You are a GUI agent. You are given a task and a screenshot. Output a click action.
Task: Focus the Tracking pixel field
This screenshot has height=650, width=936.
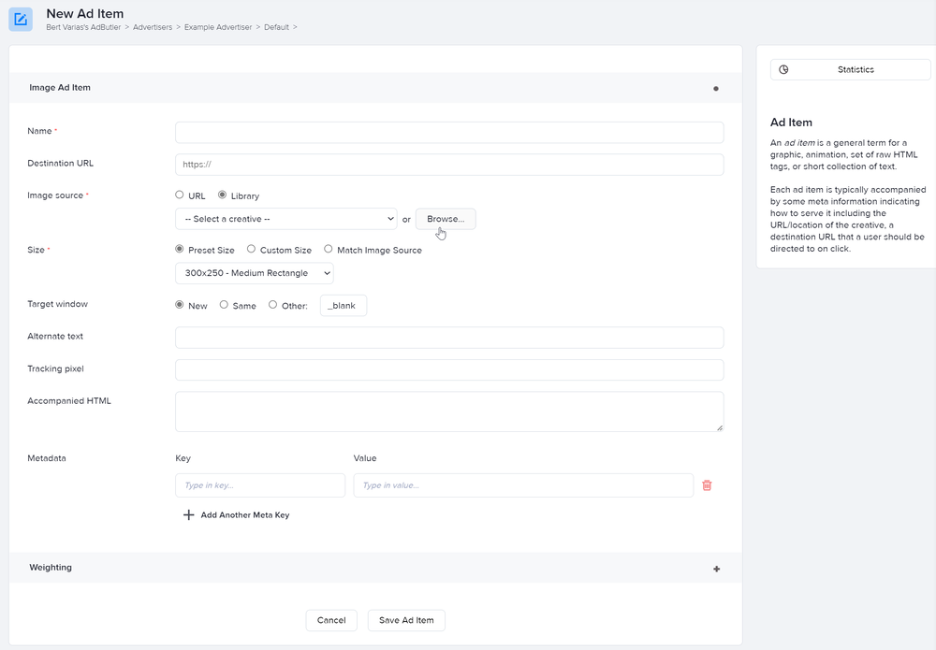449,369
